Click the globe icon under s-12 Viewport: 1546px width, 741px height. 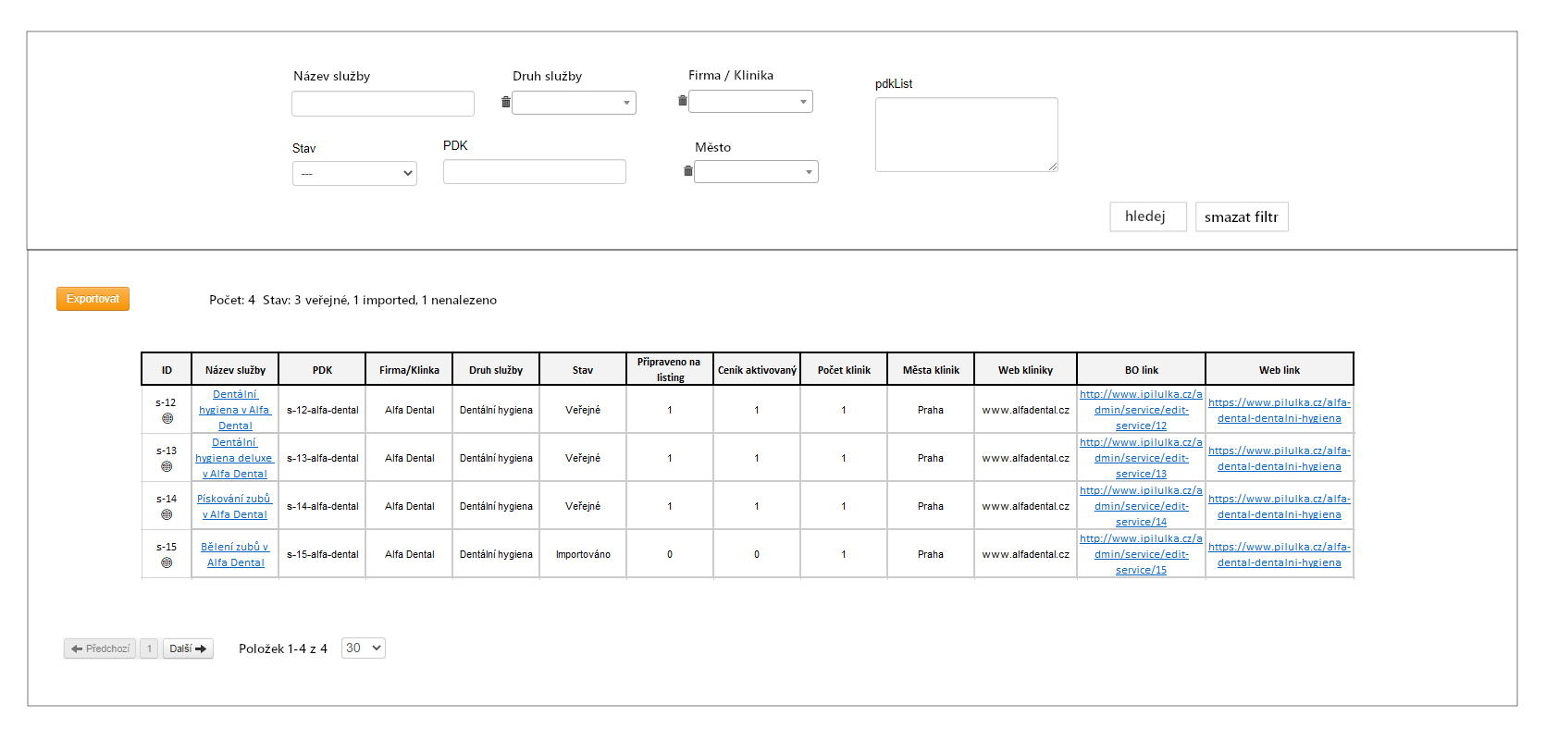tap(167, 418)
